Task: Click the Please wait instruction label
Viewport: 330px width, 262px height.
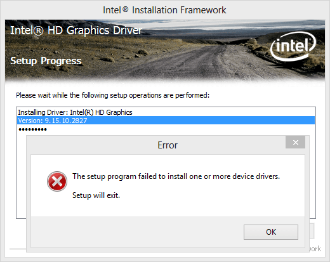Action: click(113, 95)
